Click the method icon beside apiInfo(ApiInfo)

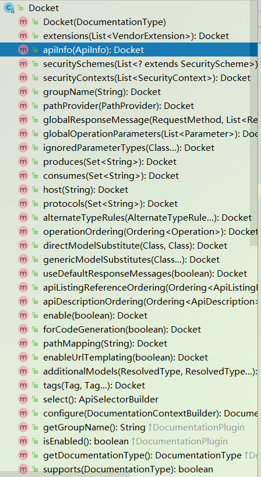[23, 50]
